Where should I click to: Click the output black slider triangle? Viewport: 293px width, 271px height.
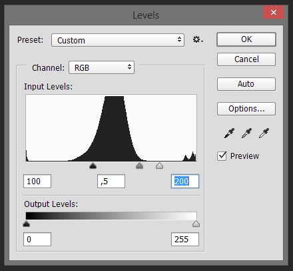click(27, 224)
